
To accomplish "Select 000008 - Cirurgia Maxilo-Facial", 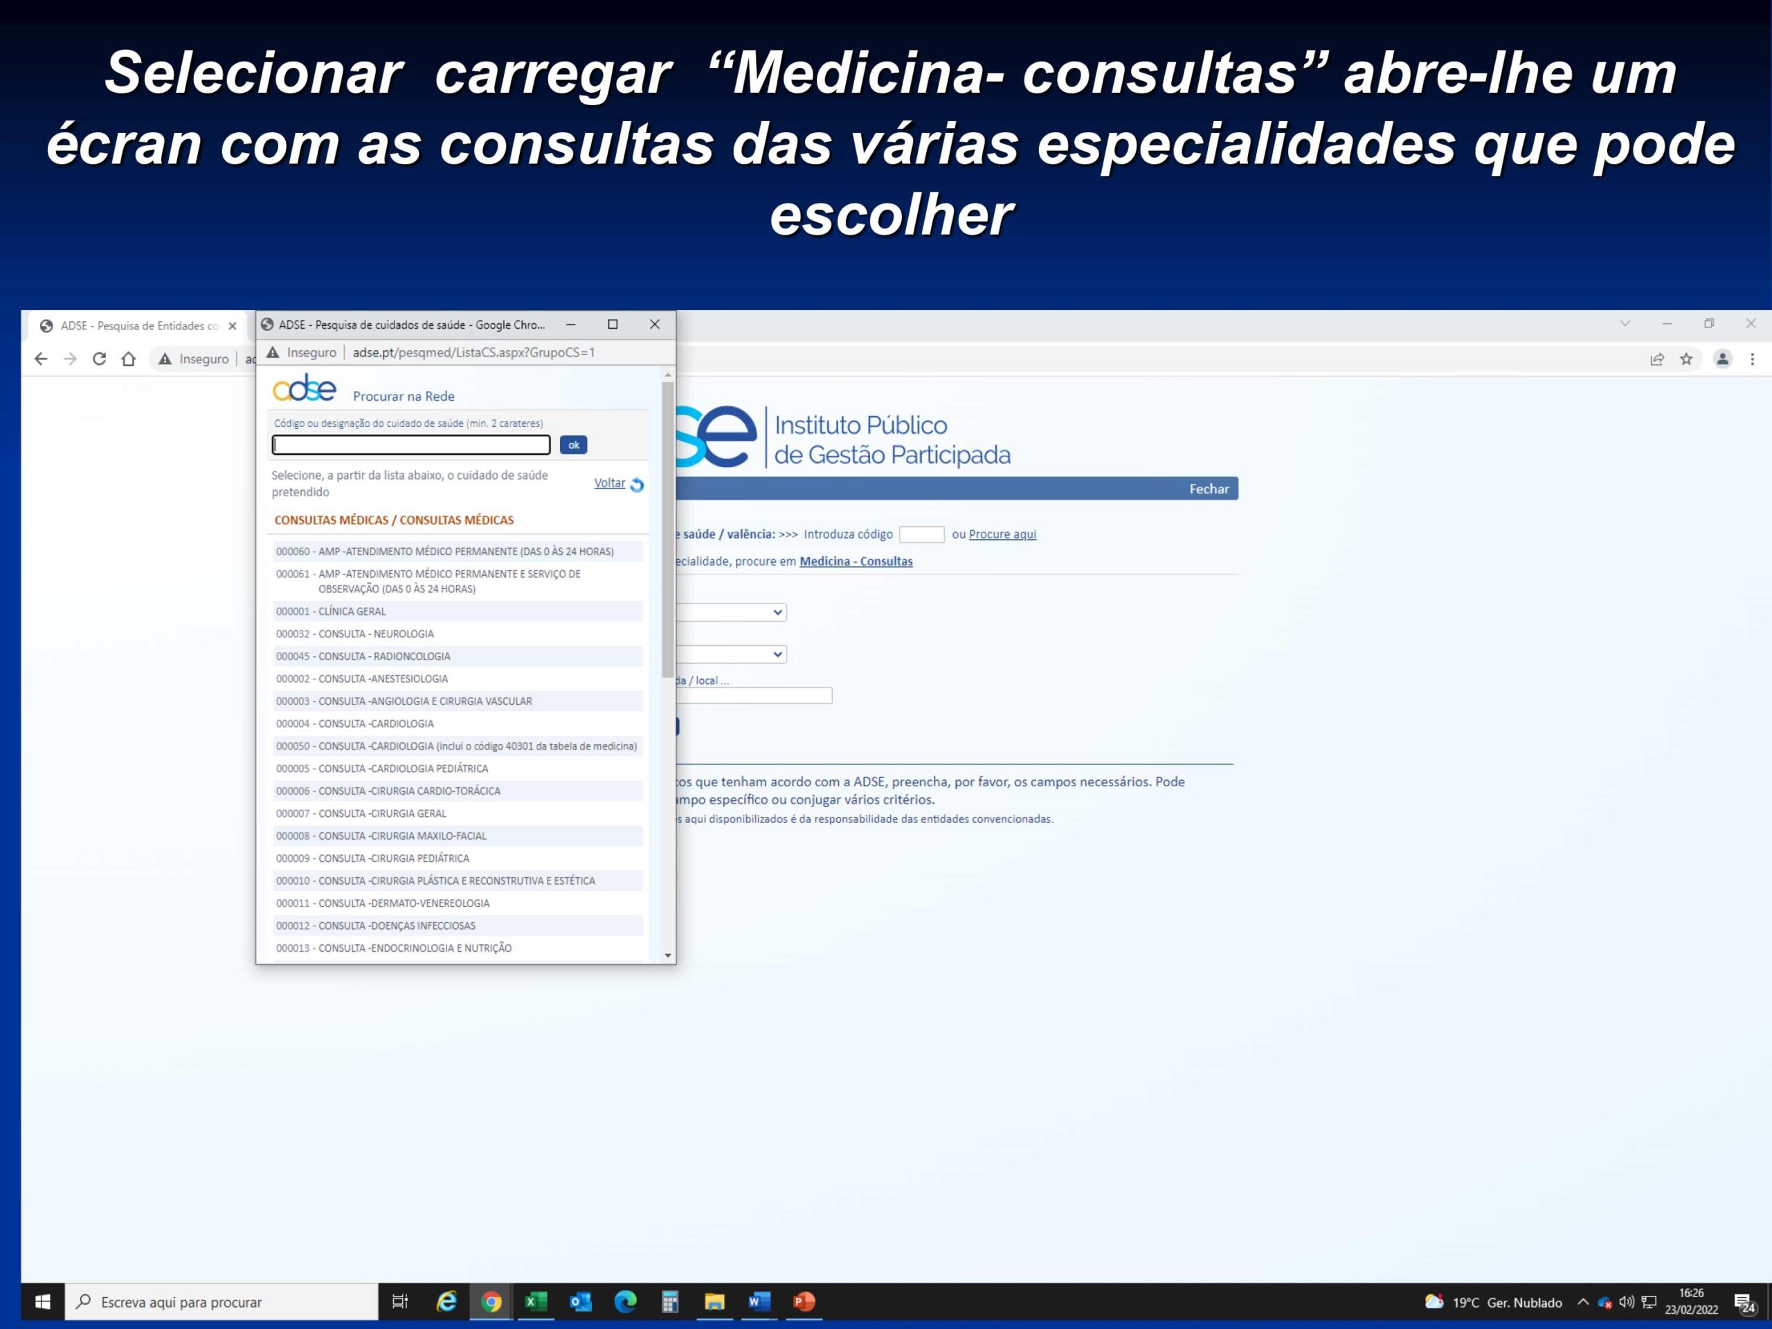I will point(458,835).
